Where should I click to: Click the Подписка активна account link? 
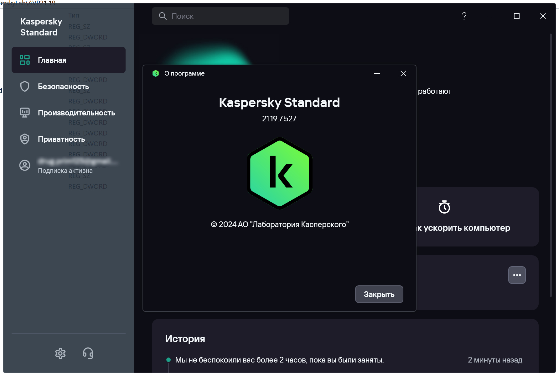coord(65,171)
